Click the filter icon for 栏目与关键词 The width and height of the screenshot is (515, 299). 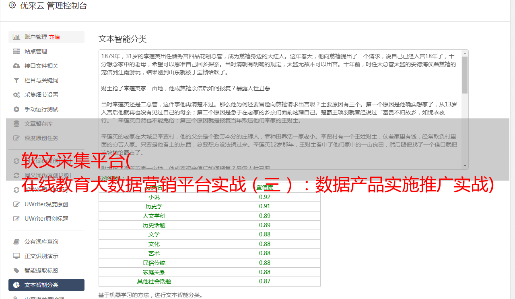tap(16, 80)
